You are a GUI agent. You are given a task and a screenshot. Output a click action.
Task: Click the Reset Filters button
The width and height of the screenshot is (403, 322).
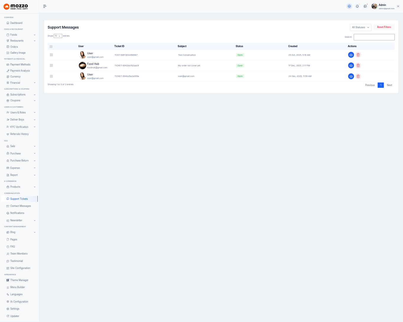tap(384, 27)
